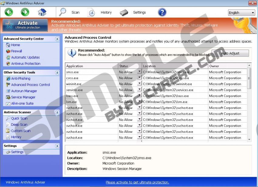Start a Quick Scan from sidebar
The width and height of the screenshot is (258, 187).
click(19, 118)
